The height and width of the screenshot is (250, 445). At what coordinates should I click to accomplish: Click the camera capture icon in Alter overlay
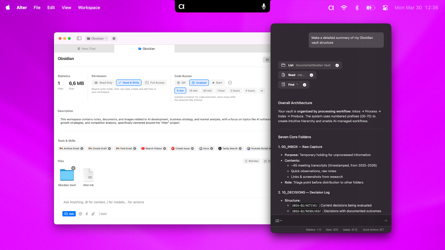[x=277, y=220]
